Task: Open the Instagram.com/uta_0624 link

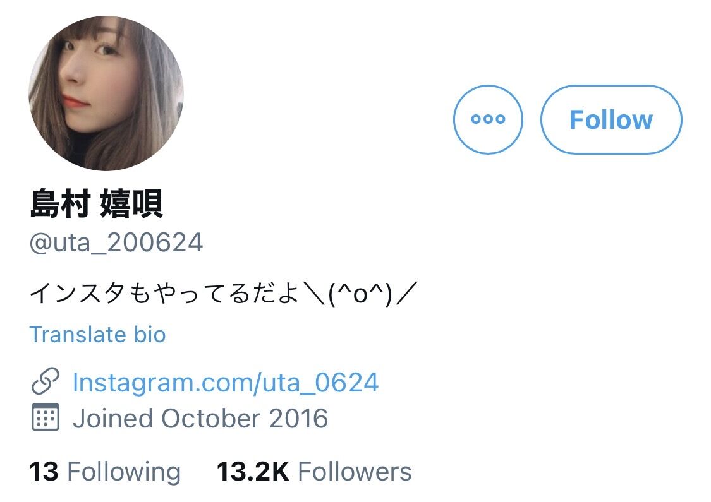Action: coord(226,383)
